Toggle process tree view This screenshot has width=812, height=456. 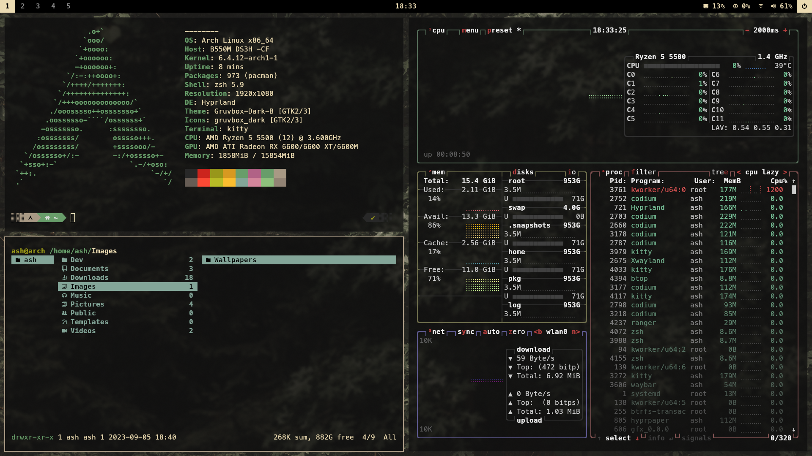(x=719, y=172)
